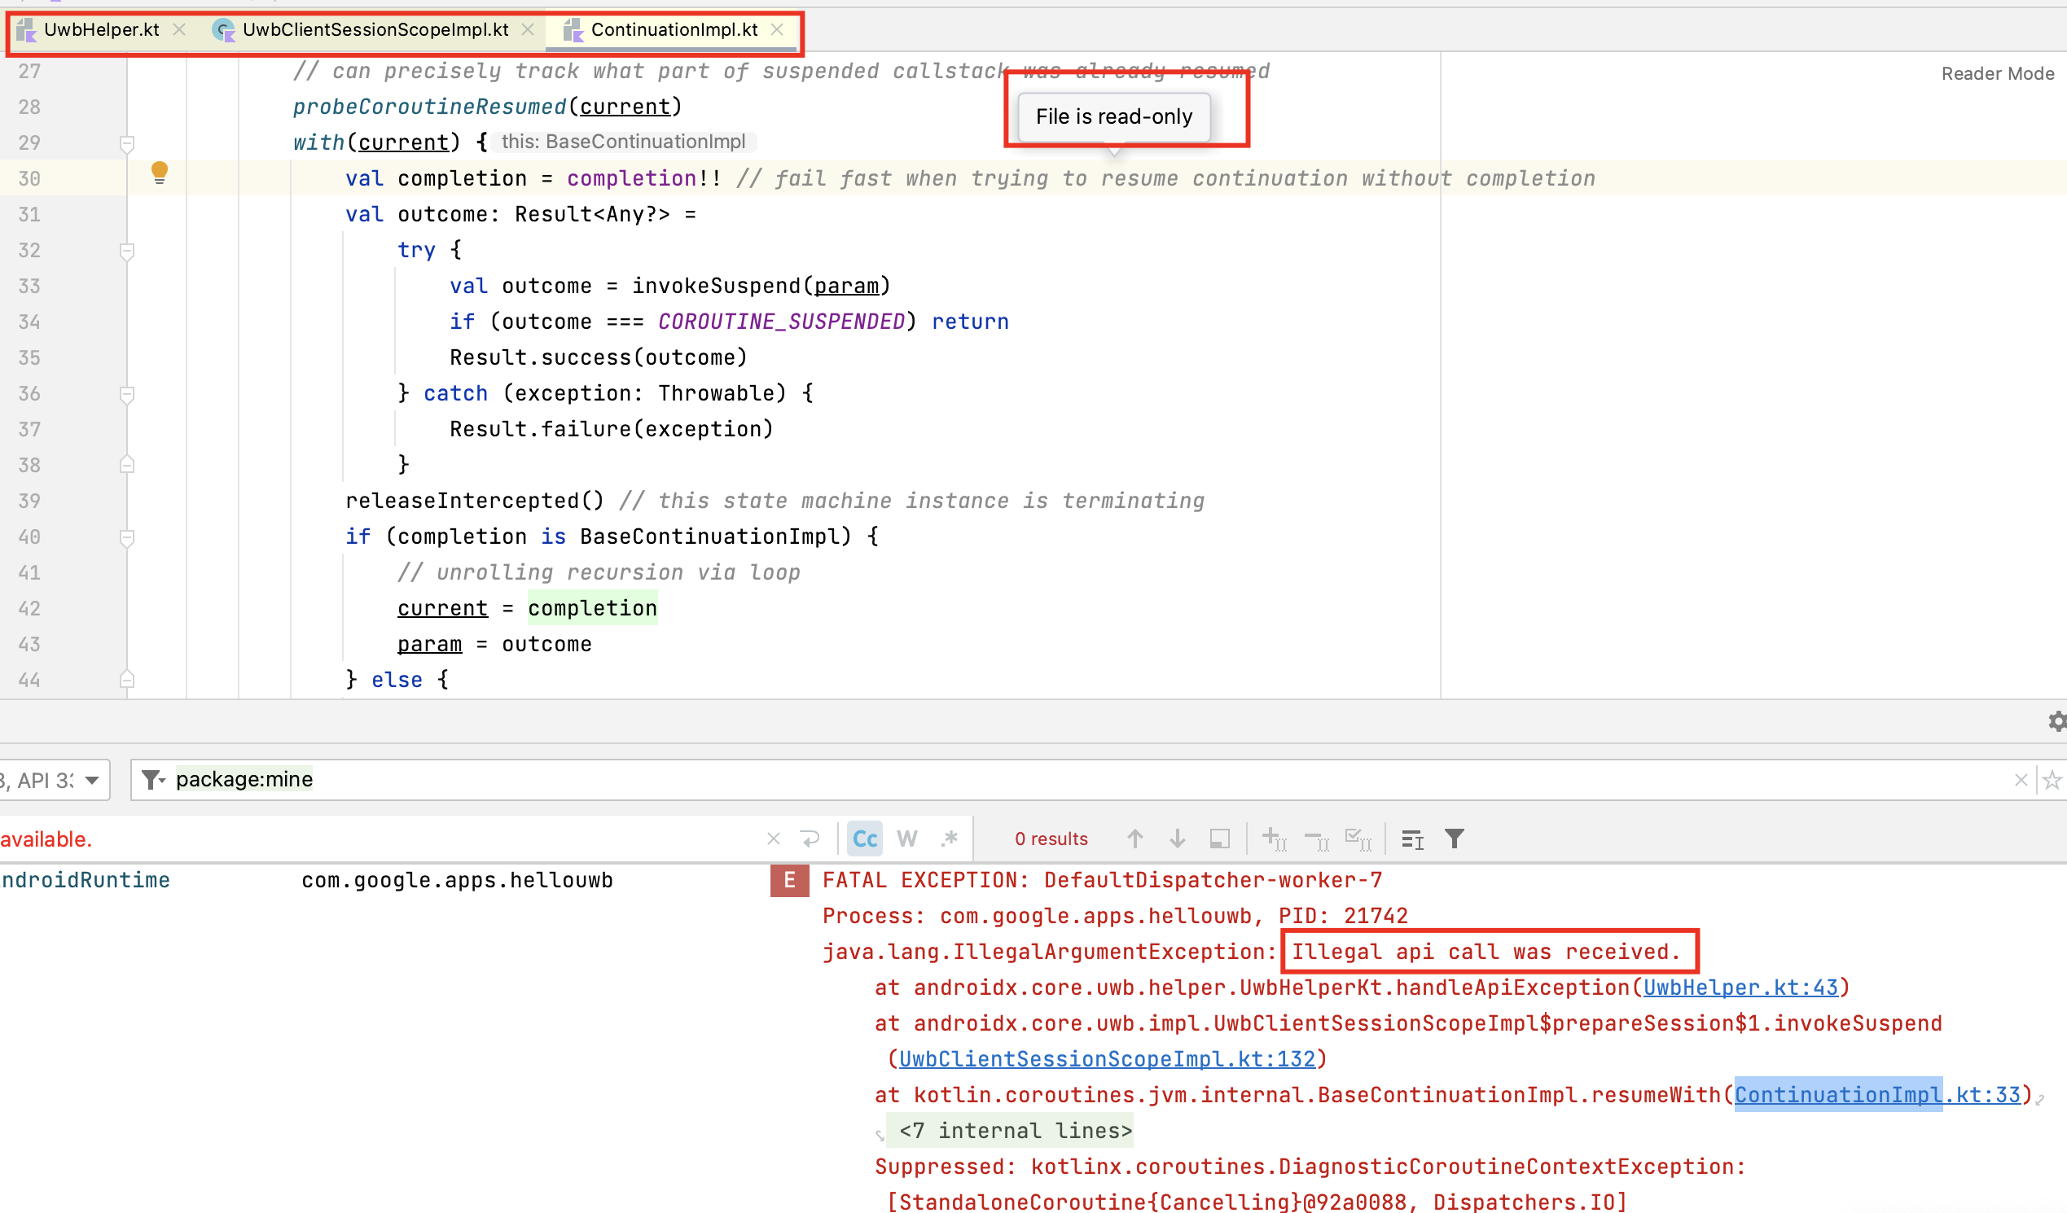Image resolution: width=2067 pixels, height=1213 pixels.
Task: Enable regex search with the .* icon
Action: (950, 839)
